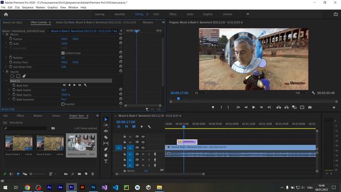Select the AdobeStock clip thumbnail in Project
341x192 pixels.
coord(82,143)
